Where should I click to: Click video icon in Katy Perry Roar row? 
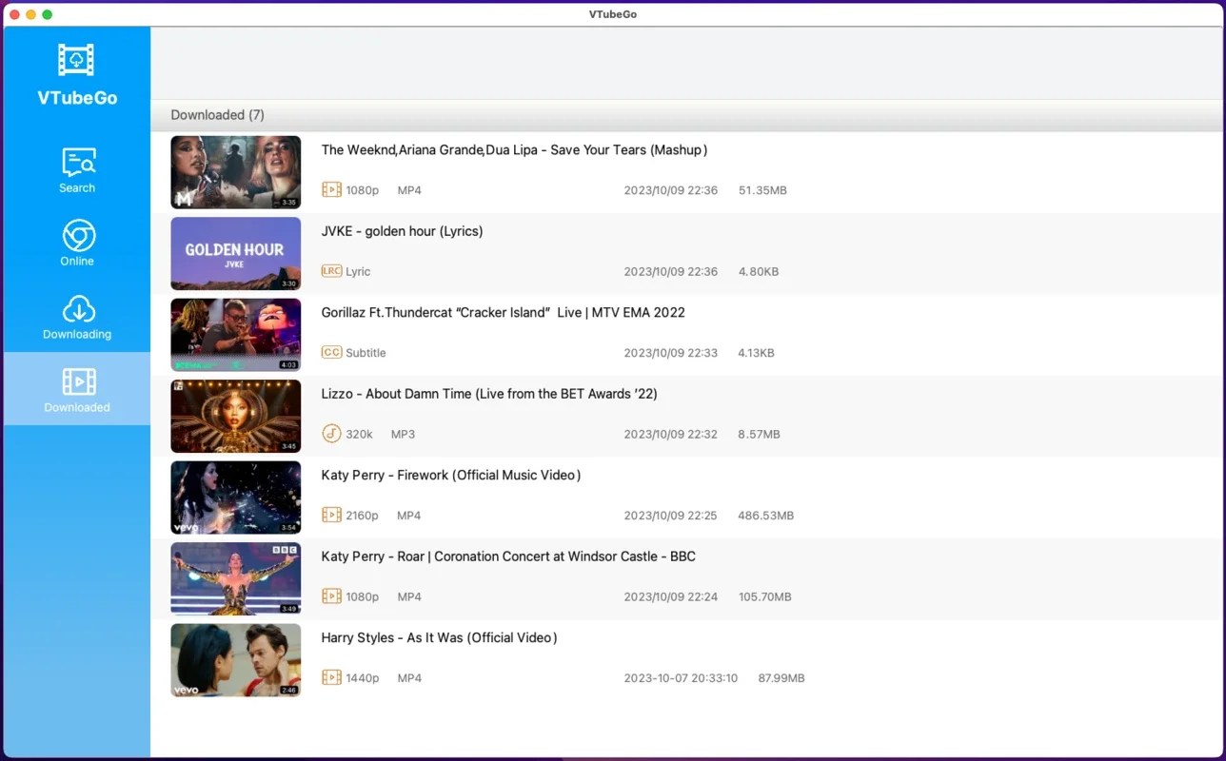331,596
